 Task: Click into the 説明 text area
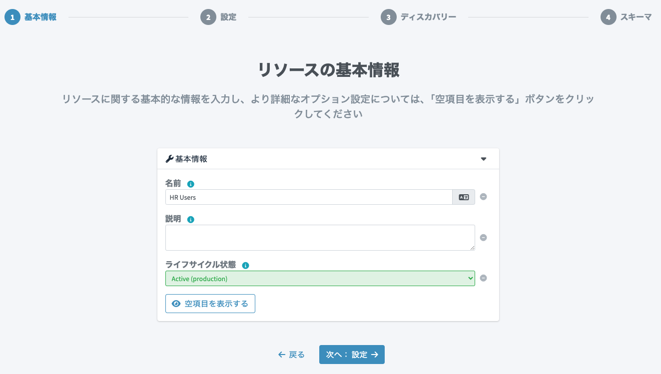point(320,238)
